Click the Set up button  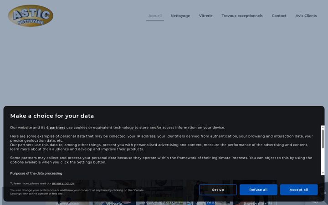[218, 190]
